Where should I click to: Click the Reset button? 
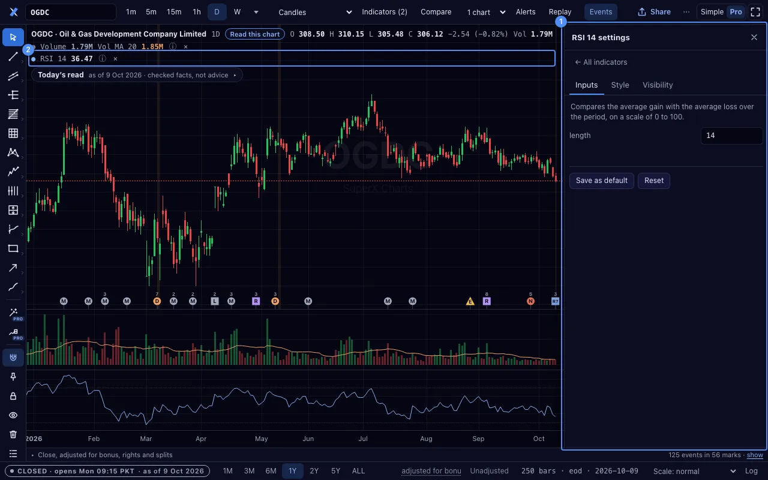[x=654, y=181]
